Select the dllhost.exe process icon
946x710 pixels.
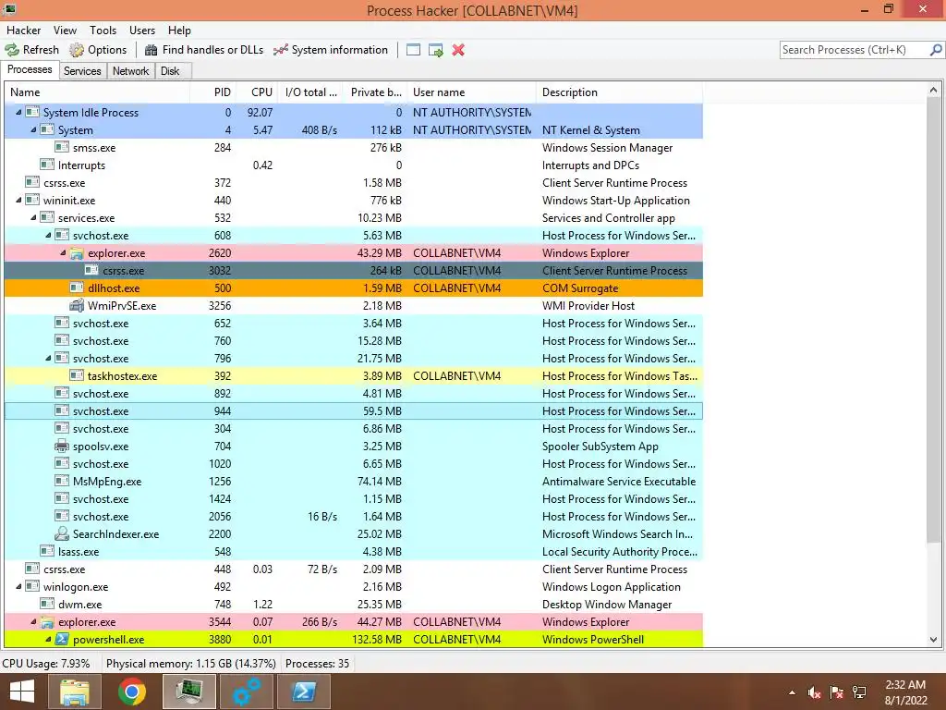[x=77, y=288]
